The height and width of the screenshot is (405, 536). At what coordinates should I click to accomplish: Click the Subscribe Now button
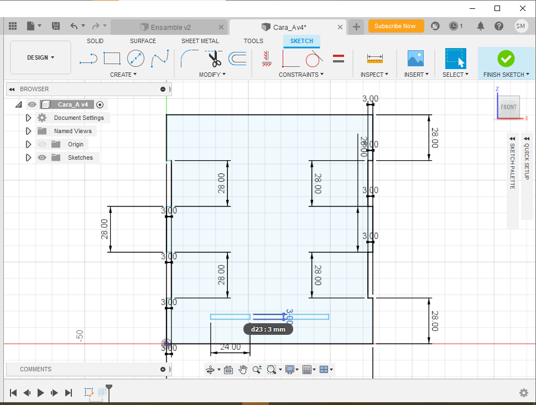coord(396,26)
